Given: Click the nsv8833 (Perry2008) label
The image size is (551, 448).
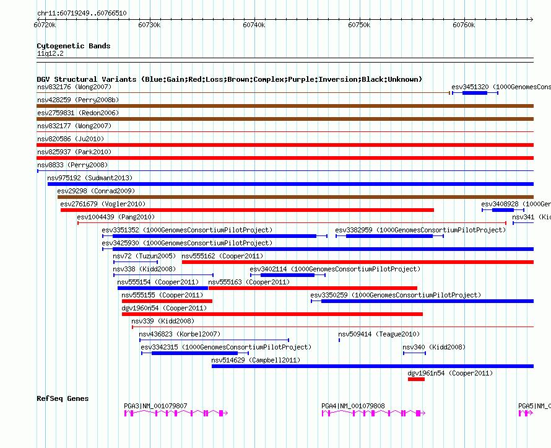Looking at the screenshot, I should [72, 165].
